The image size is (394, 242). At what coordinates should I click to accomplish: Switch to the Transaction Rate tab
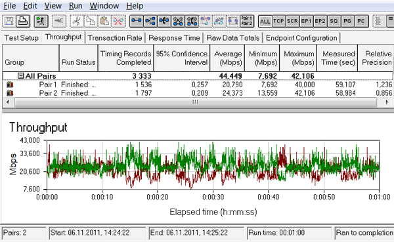[x=115, y=38]
